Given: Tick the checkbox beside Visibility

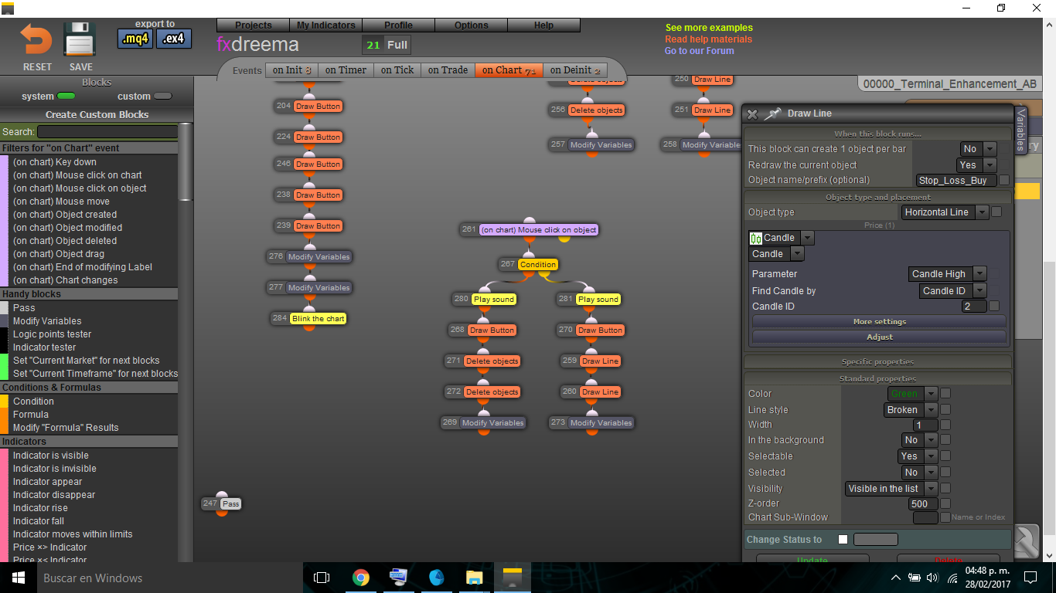Looking at the screenshot, I should click(x=945, y=488).
